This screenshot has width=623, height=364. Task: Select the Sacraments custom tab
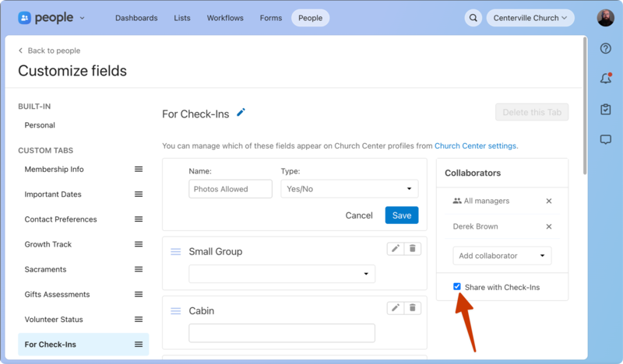45,269
